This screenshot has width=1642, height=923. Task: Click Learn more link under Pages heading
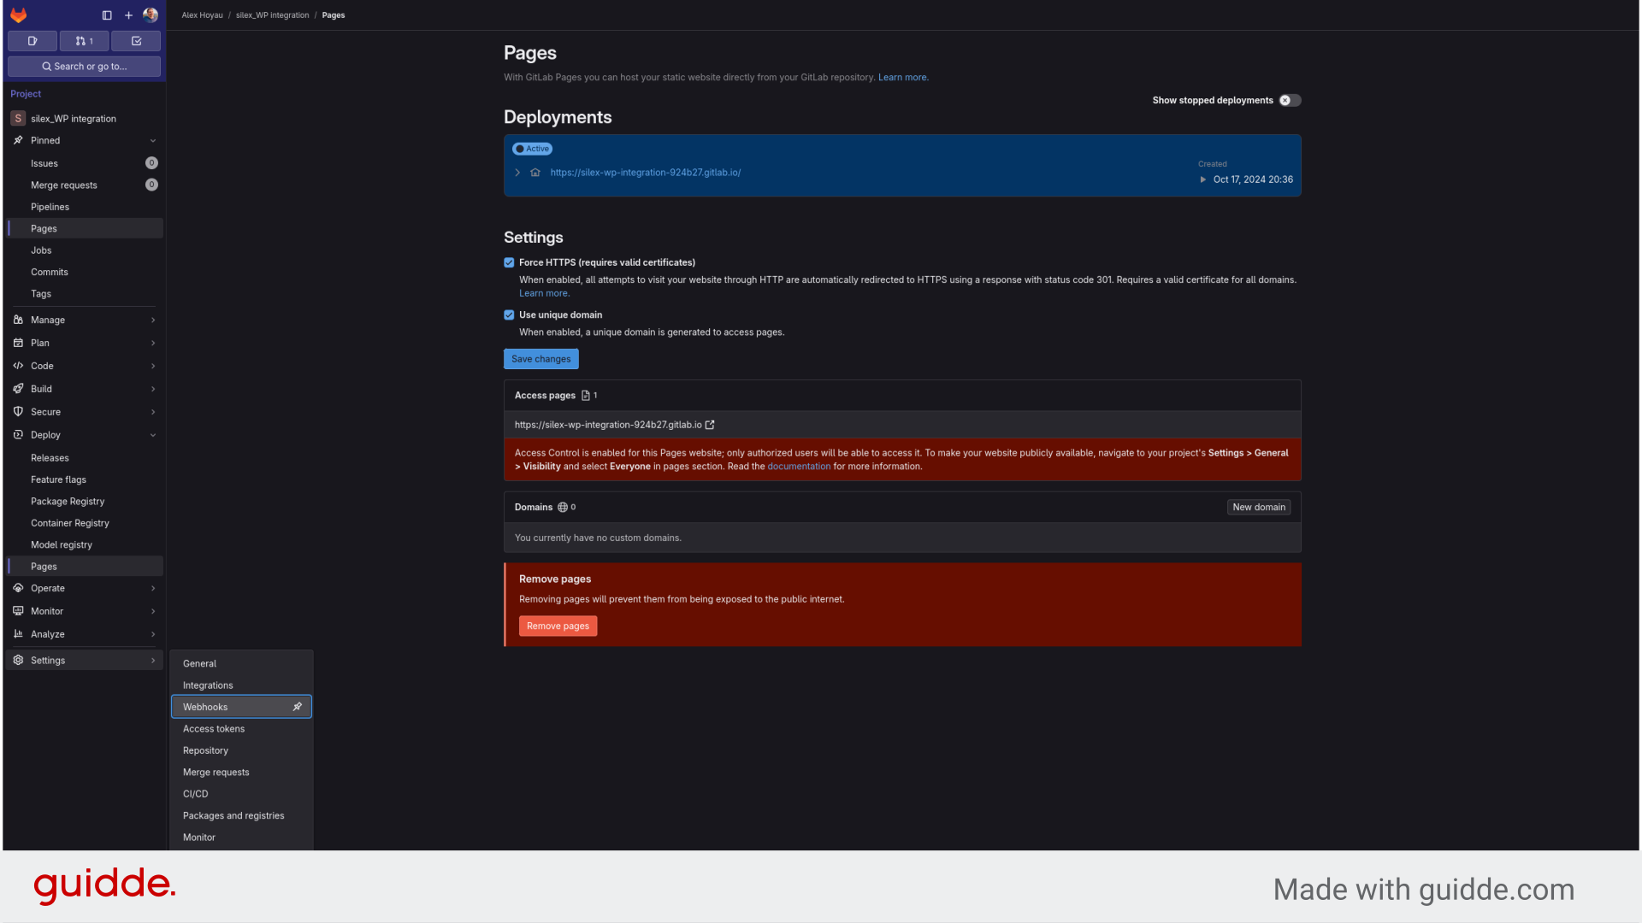pos(903,78)
